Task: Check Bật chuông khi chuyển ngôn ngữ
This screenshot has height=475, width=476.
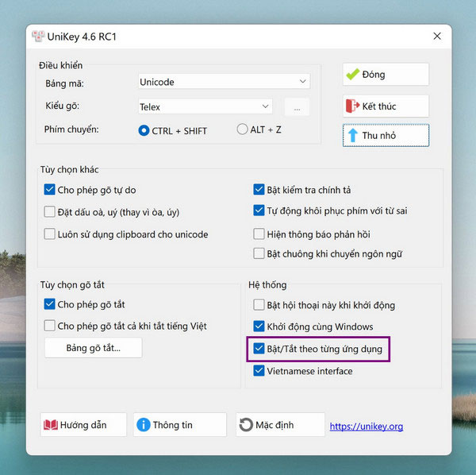Action: click(x=259, y=253)
